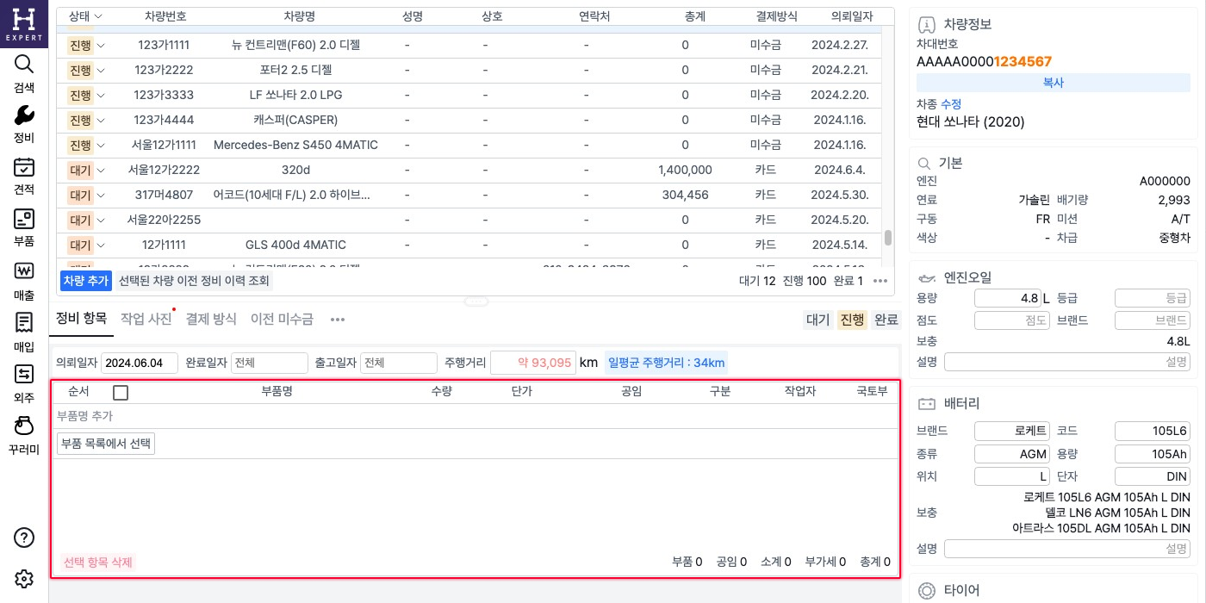1206x603 pixels.
Task: Open the 상태 column header dropdown
Action: point(98,16)
